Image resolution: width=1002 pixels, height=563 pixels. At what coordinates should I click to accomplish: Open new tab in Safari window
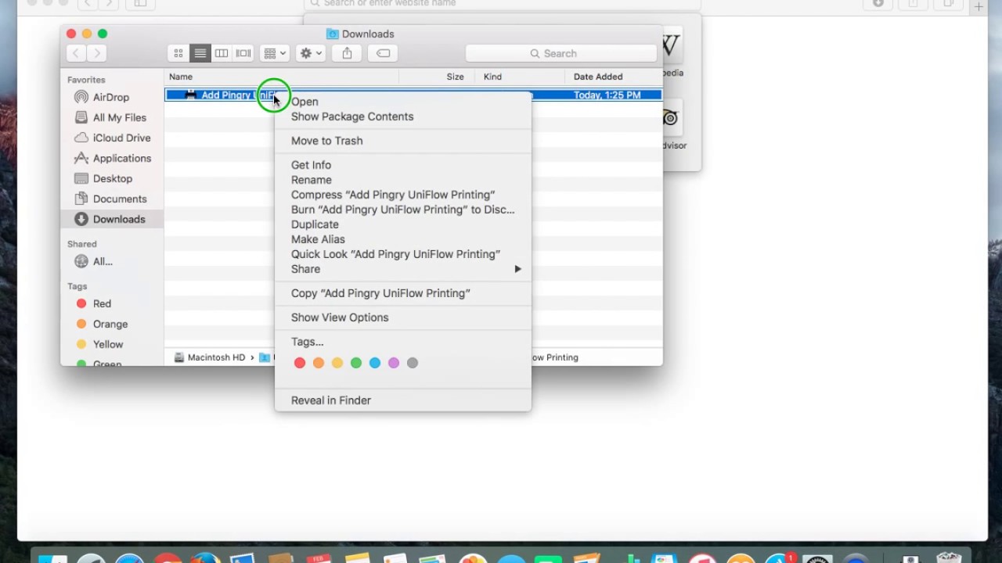click(x=979, y=6)
